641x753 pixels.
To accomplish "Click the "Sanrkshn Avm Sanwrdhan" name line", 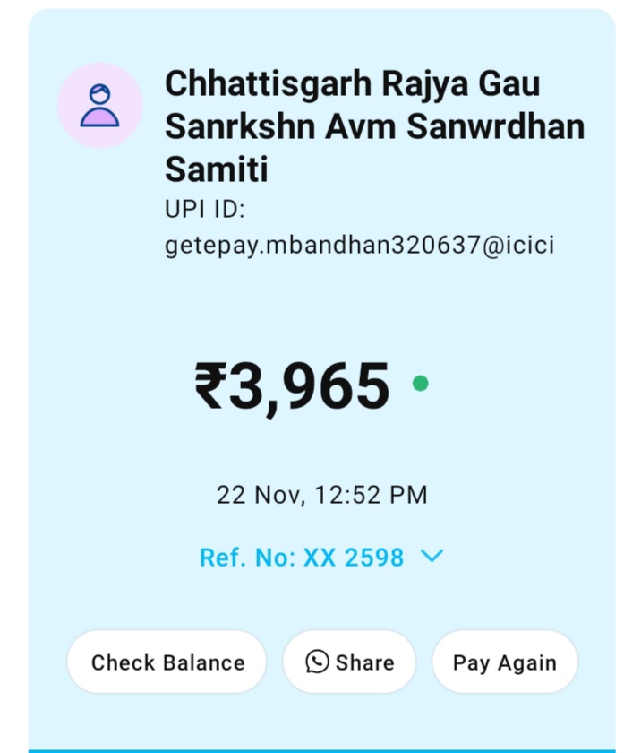I will click(x=374, y=126).
